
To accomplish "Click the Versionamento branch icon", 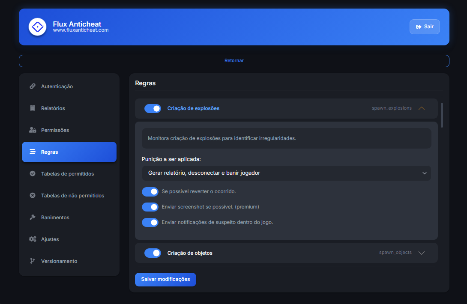I will click(33, 261).
